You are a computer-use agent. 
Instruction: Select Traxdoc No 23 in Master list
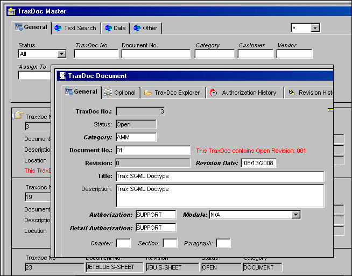tap(55, 267)
